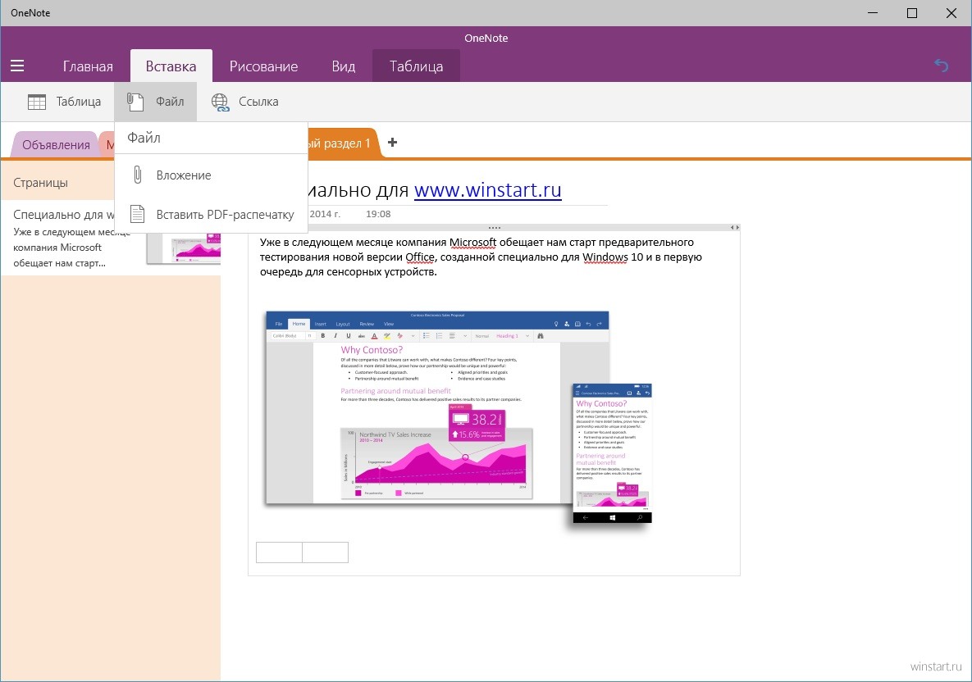
Task: Click the PDF printout document icon
Action: (137, 214)
